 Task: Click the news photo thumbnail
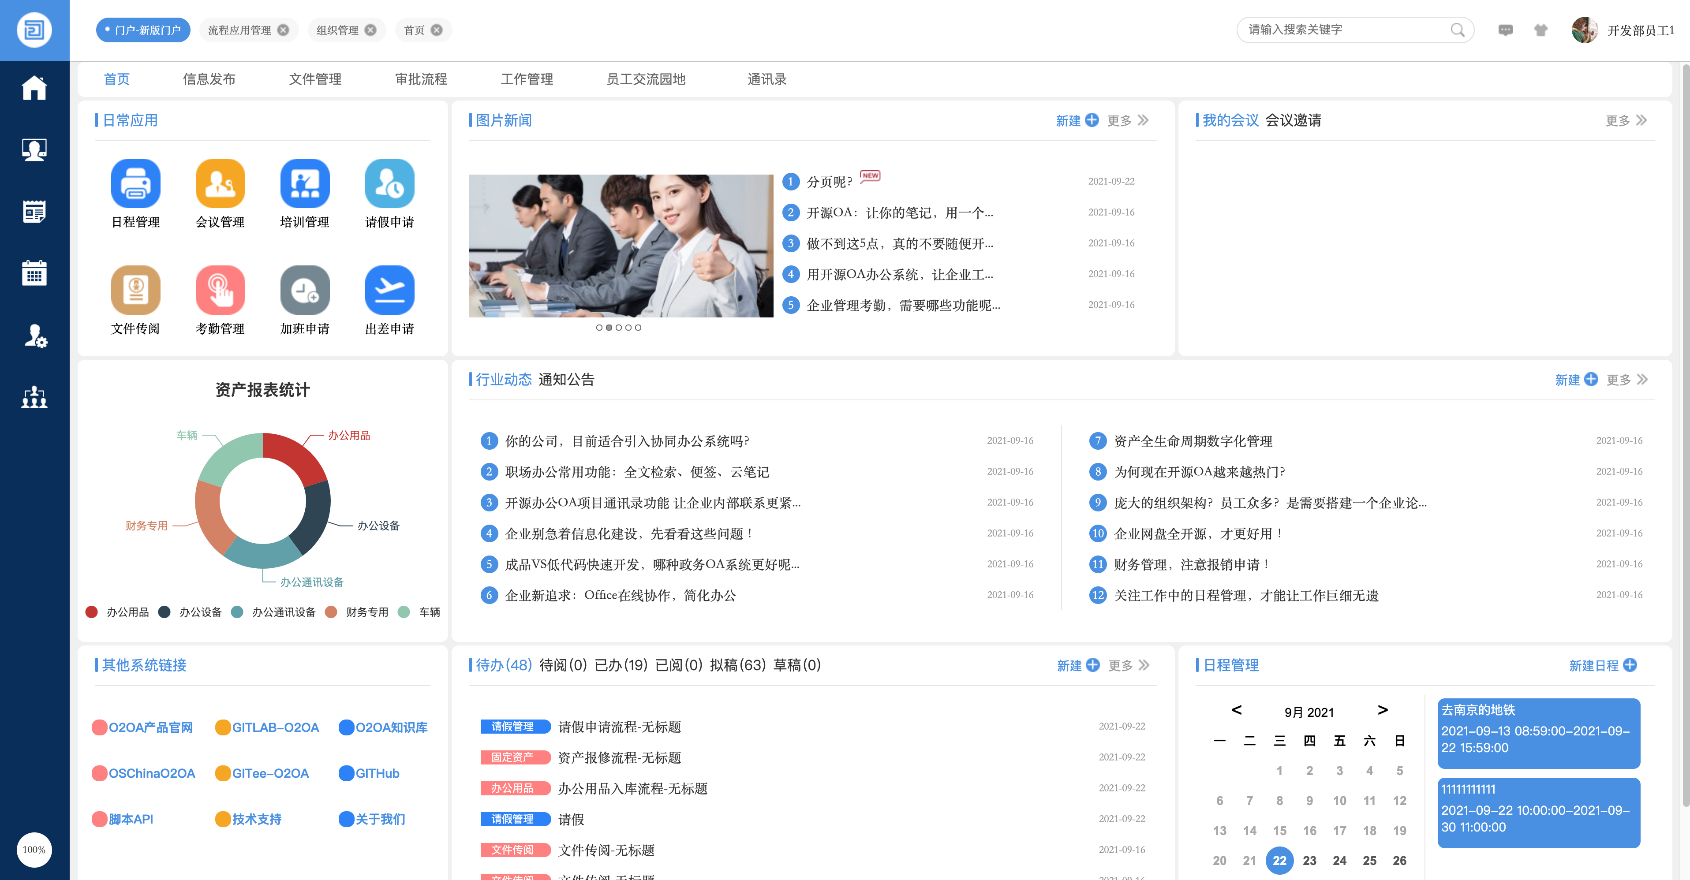tap(621, 246)
